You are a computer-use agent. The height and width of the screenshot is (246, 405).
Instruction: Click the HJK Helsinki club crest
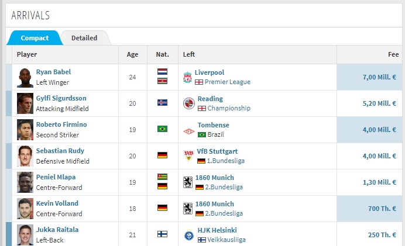(188, 235)
